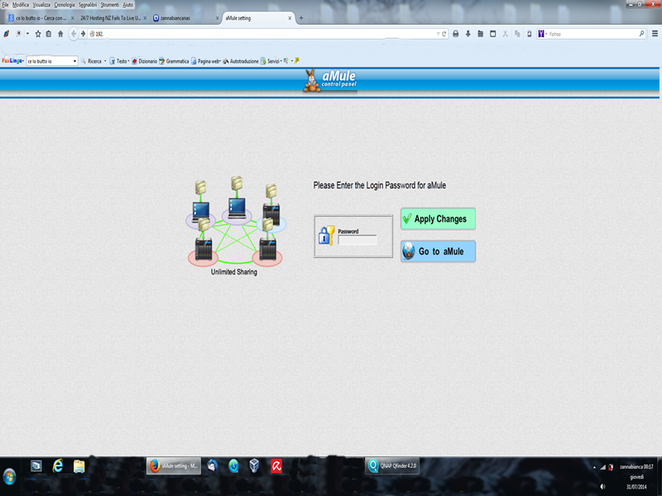This screenshot has height=496, width=662.
Task: Open the Downloads arrow icon
Action: point(468,34)
